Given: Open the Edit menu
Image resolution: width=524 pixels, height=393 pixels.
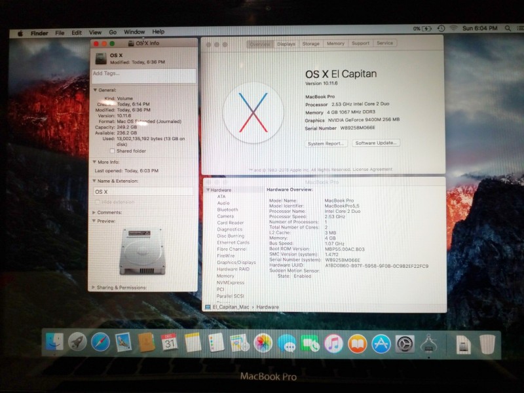Looking at the screenshot, I should 77,33.
